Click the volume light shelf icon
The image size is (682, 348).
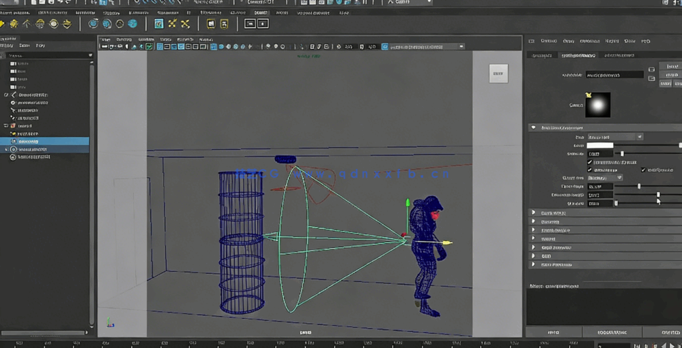[67, 24]
